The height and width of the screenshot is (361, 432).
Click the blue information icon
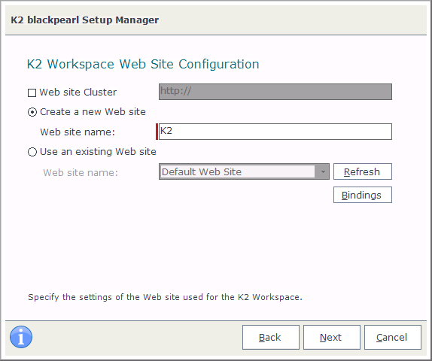(21, 337)
